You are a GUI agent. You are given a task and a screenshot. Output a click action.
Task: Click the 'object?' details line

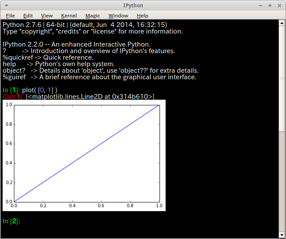pyautogui.click(x=100, y=71)
